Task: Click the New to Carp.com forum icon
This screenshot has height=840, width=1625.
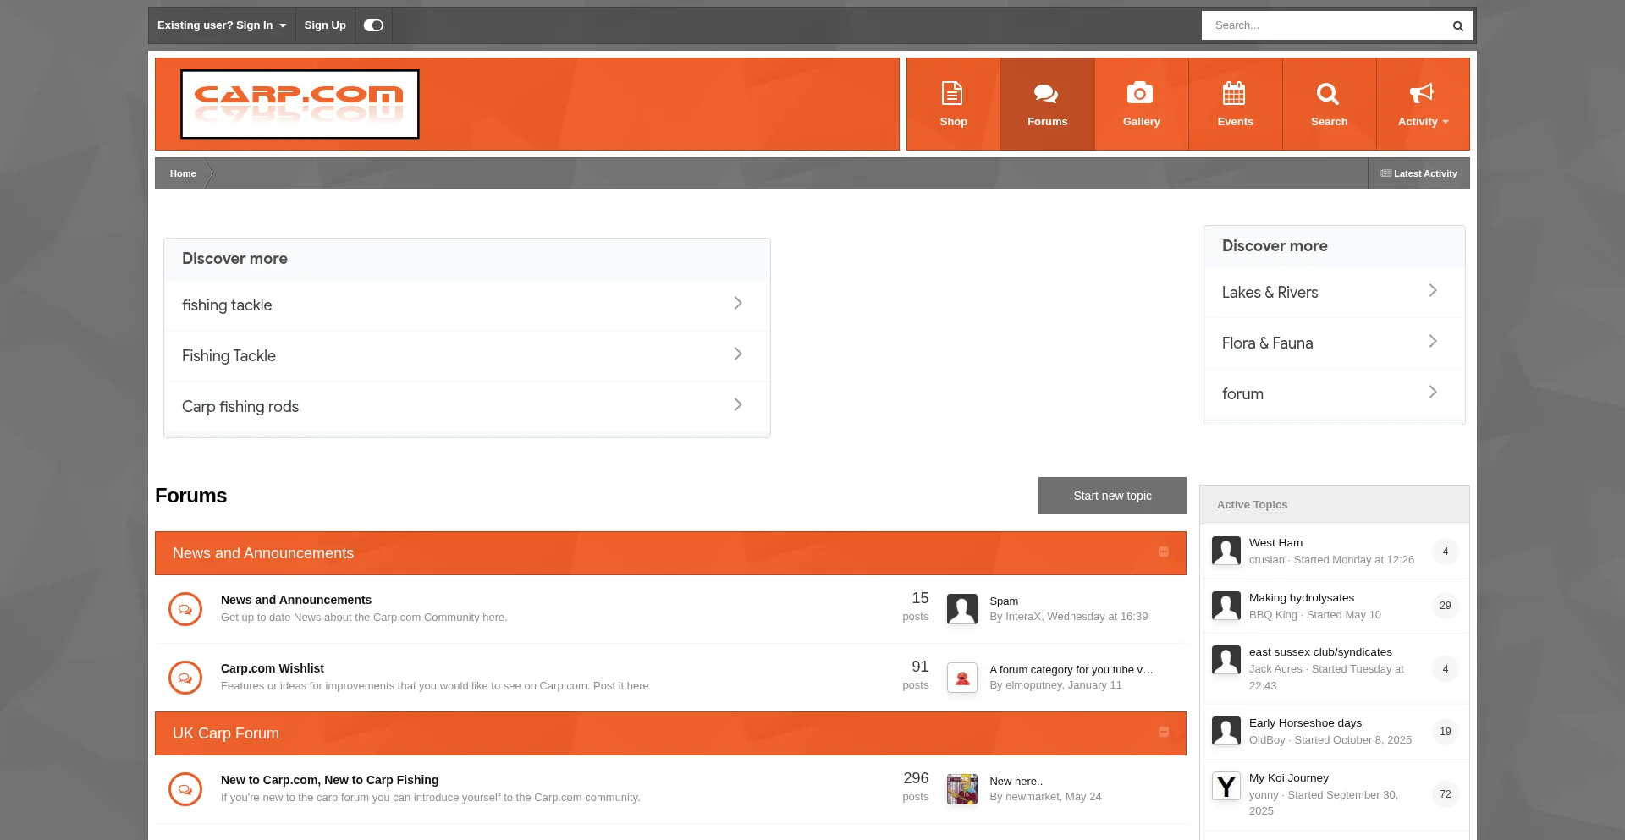Action: click(x=185, y=789)
